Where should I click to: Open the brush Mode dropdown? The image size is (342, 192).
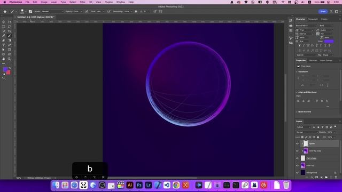click(x=52, y=11)
